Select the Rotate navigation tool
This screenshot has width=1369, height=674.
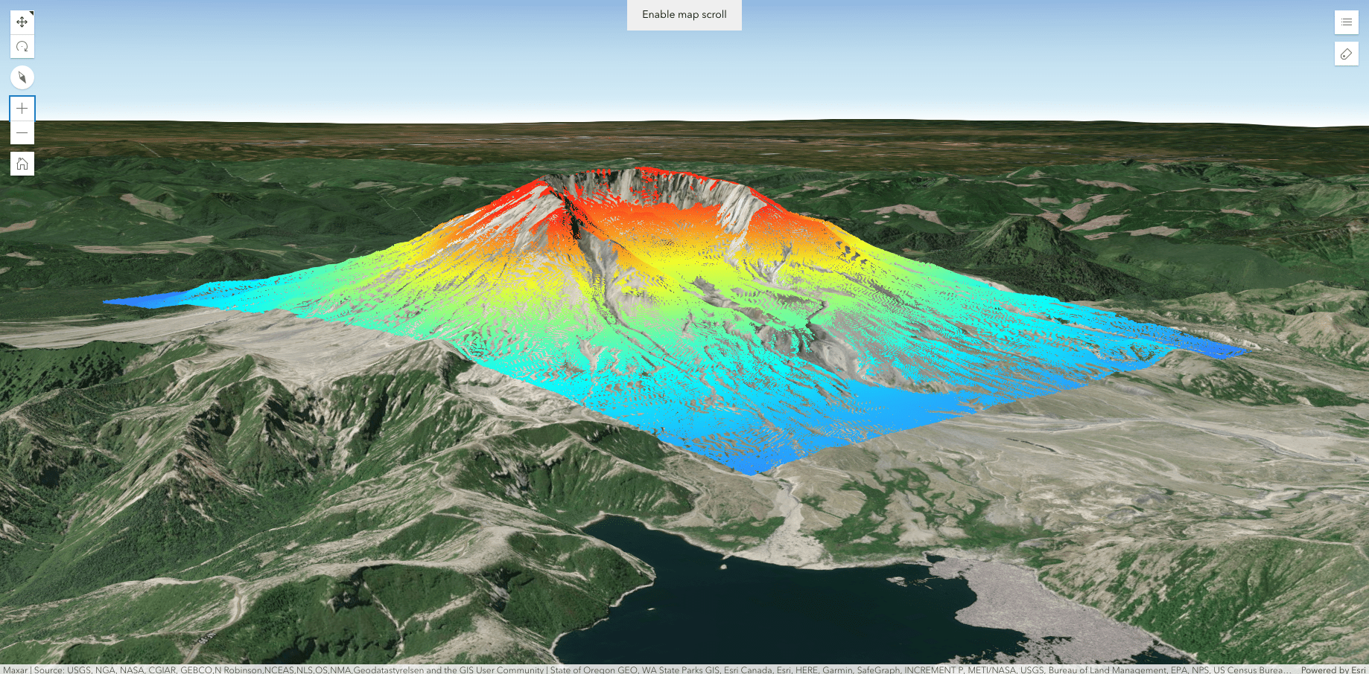click(x=22, y=46)
